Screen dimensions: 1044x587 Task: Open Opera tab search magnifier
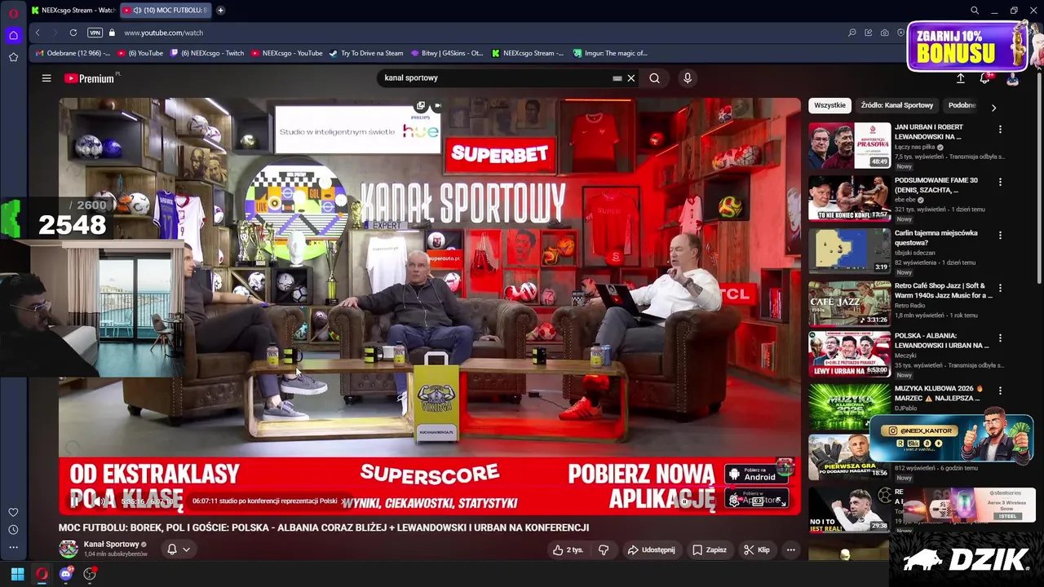975,11
